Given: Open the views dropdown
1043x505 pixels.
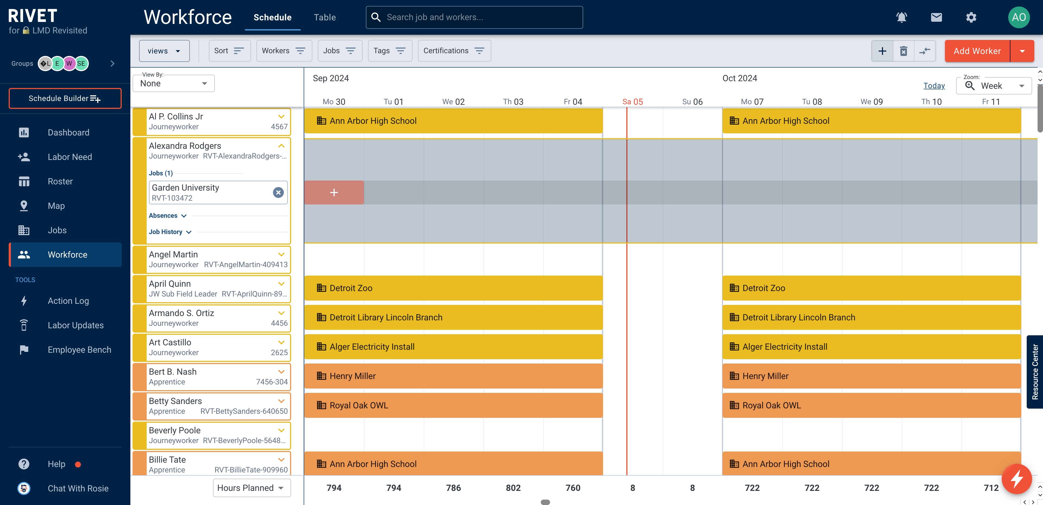Looking at the screenshot, I should click(164, 51).
